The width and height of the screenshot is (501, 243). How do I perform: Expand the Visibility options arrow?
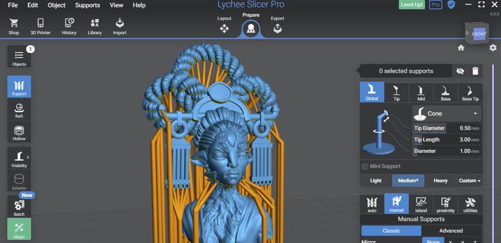click(x=28, y=157)
